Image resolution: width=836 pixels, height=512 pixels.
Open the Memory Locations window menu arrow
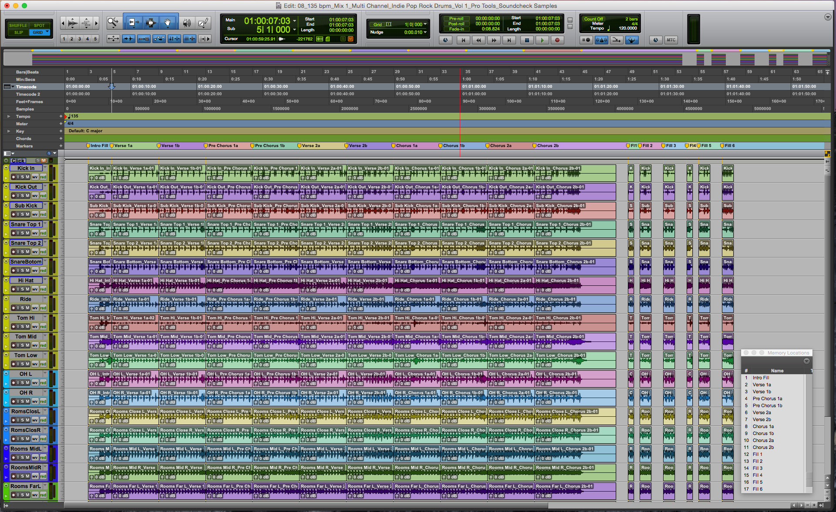pyautogui.click(x=806, y=361)
